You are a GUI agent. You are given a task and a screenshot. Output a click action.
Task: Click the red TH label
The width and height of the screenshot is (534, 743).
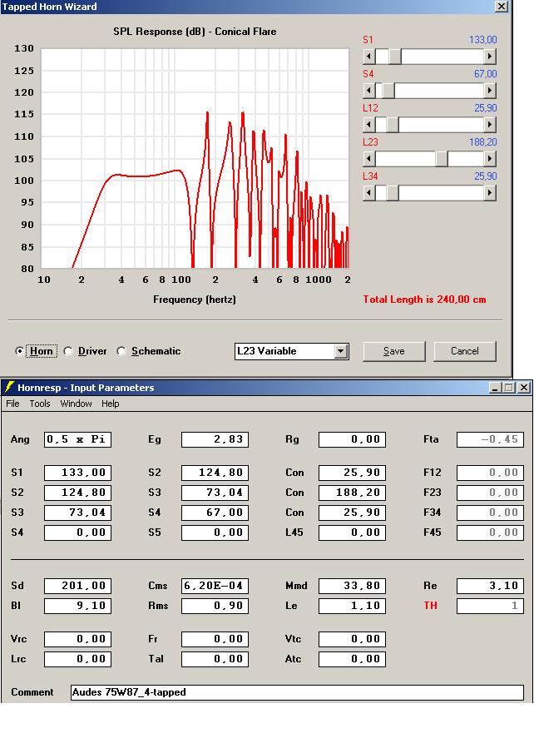point(430,606)
